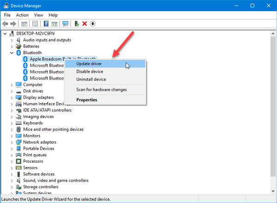This screenshot has height=203, width=277.
Task: Select DESKTOP-M2VC9FN computer name
Action: tap(36, 33)
